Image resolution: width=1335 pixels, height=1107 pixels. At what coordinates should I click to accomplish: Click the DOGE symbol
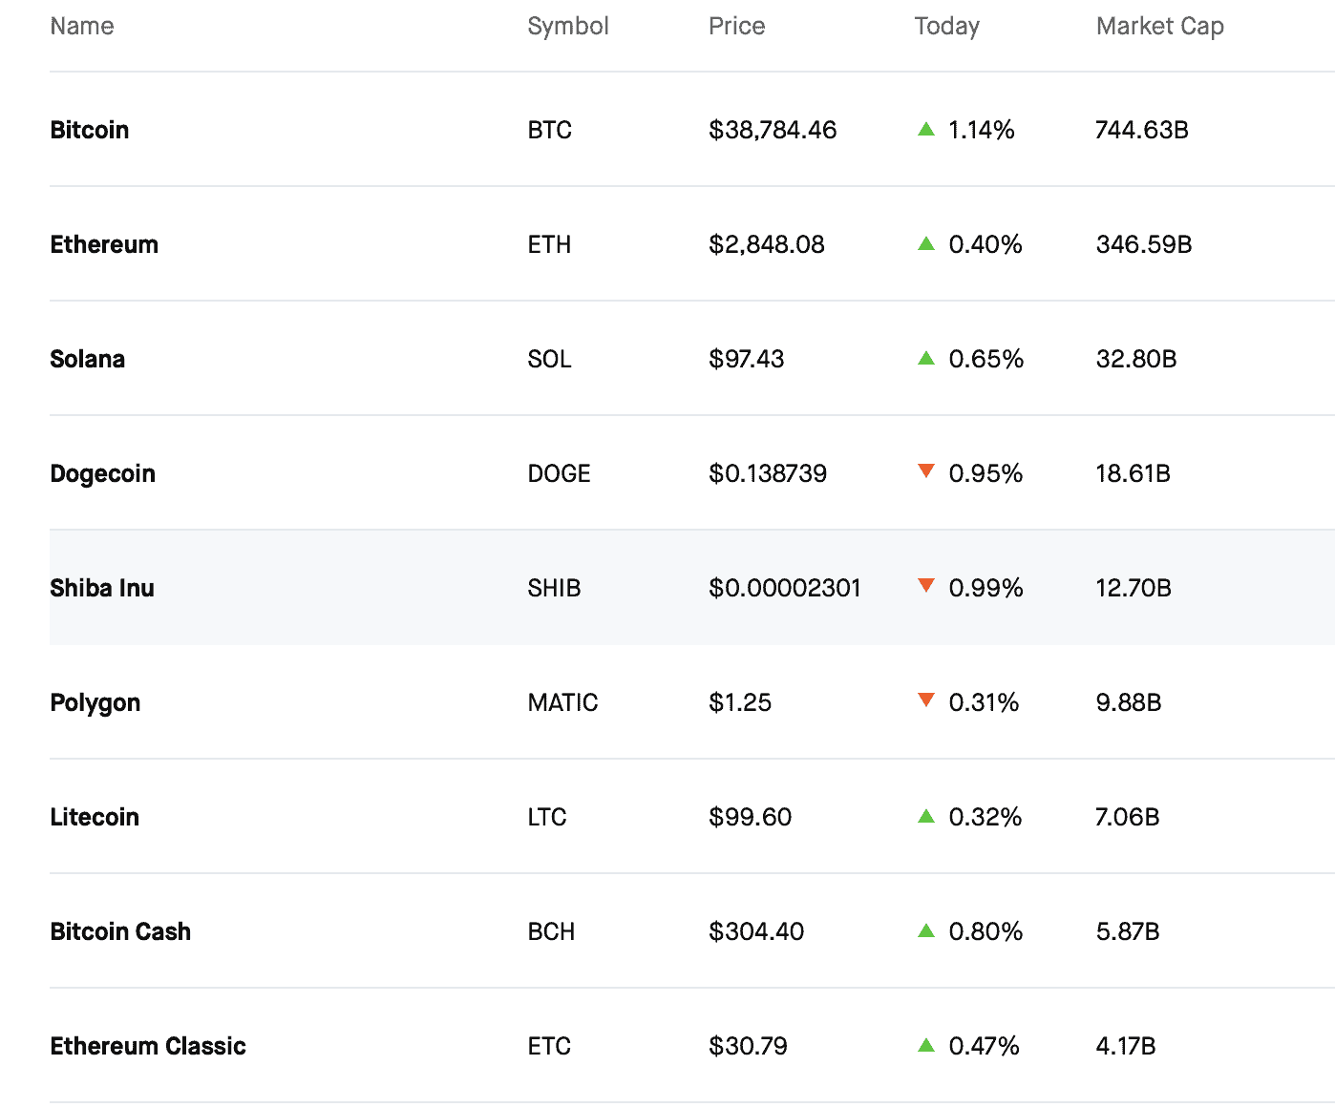click(x=559, y=473)
